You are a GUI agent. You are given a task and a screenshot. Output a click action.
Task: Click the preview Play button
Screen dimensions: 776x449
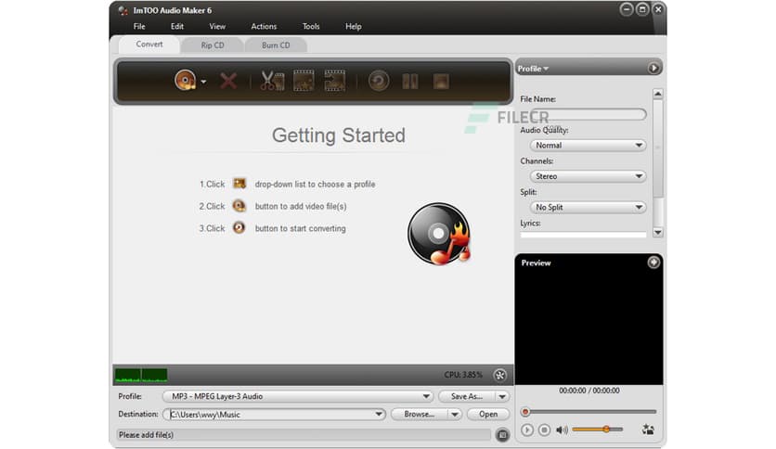[x=527, y=430]
